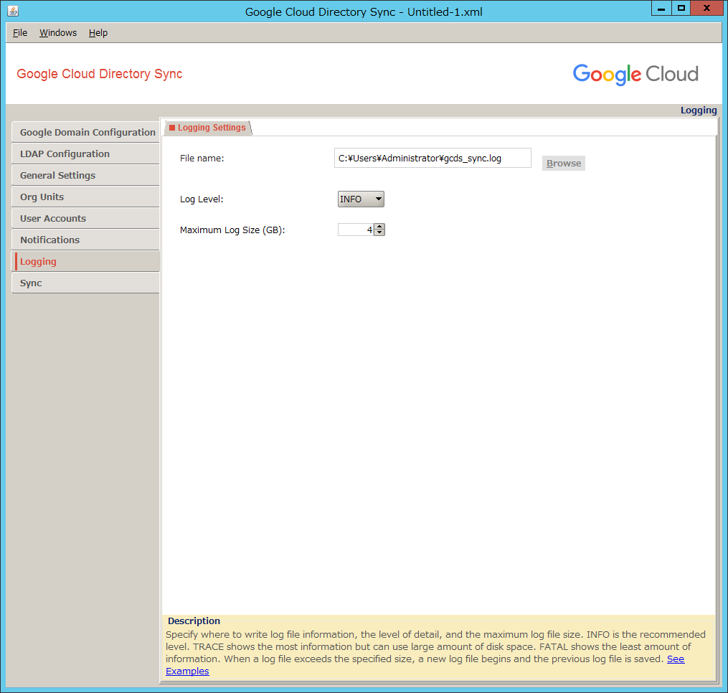728x693 pixels.
Task: Click the 'Maximum Log Size (GB):' label
Action: pos(232,230)
